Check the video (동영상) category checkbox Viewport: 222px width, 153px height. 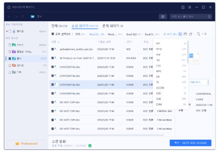pos(10,52)
